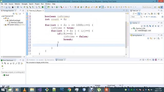
Task: Toggle Hide Completed Tasks in Task List
Action: click(x=149, y=14)
